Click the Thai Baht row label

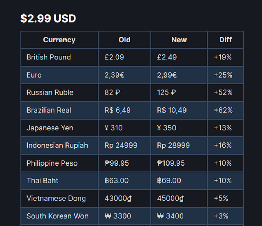(x=42, y=181)
